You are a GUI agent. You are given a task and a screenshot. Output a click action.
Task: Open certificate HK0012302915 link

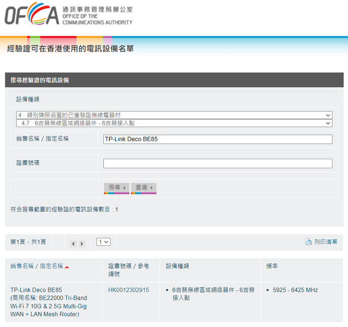tap(128, 290)
